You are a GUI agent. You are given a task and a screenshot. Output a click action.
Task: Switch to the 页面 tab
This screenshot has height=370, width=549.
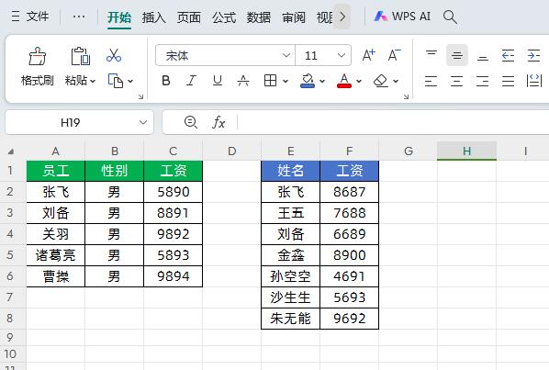point(189,17)
